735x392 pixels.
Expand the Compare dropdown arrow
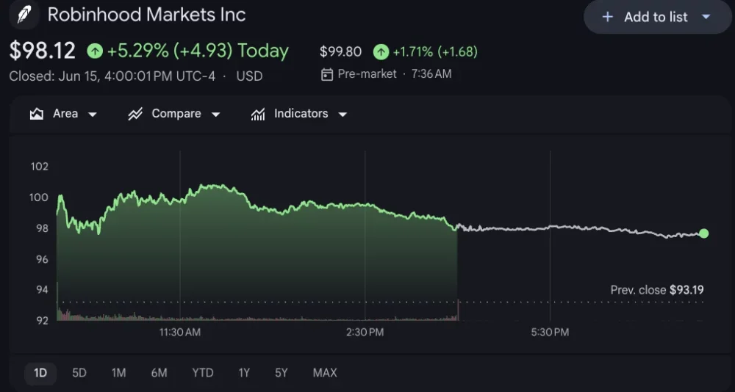tap(215, 115)
